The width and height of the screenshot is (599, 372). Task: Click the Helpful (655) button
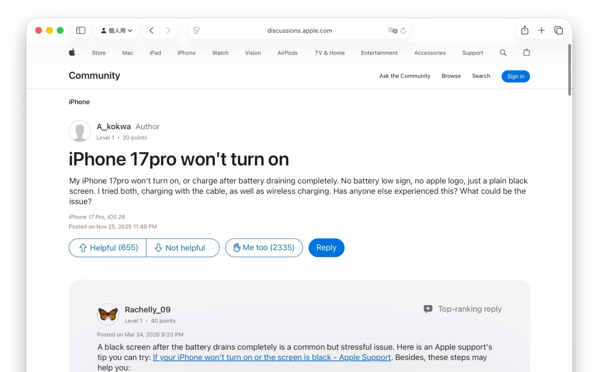[x=108, y=248]
